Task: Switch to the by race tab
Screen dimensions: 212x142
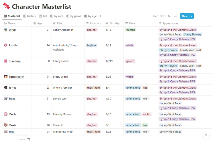Action: point(57,16)
